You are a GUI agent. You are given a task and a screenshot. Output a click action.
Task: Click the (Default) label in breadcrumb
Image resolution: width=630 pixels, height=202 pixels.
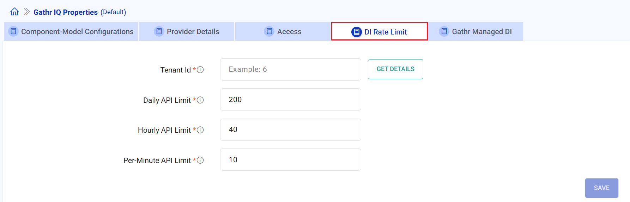pos(113,12)
